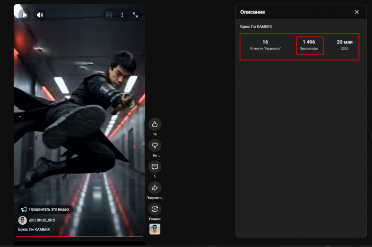Viewport: 372px width, 247px height.
Task: Play the paused Shorts video
Action: 24,15
